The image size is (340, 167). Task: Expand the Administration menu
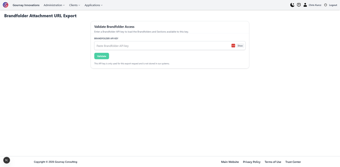(54, 5)
